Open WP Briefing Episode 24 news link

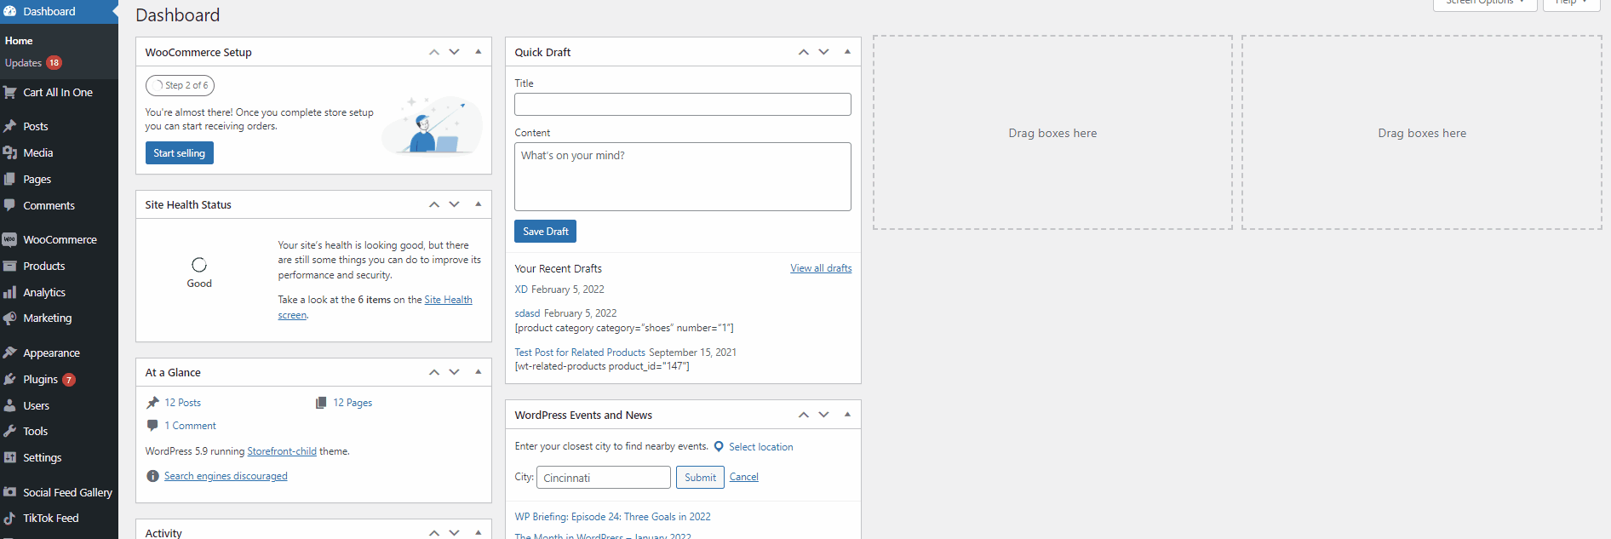tap(612, 517)
